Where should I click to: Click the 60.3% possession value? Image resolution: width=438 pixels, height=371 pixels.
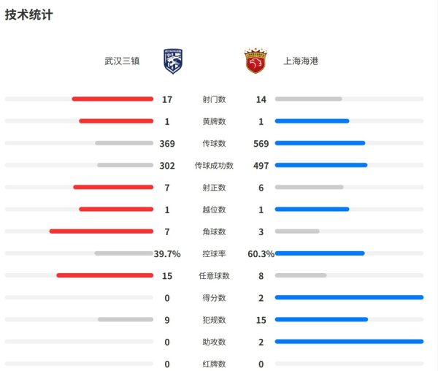[261, 254]
